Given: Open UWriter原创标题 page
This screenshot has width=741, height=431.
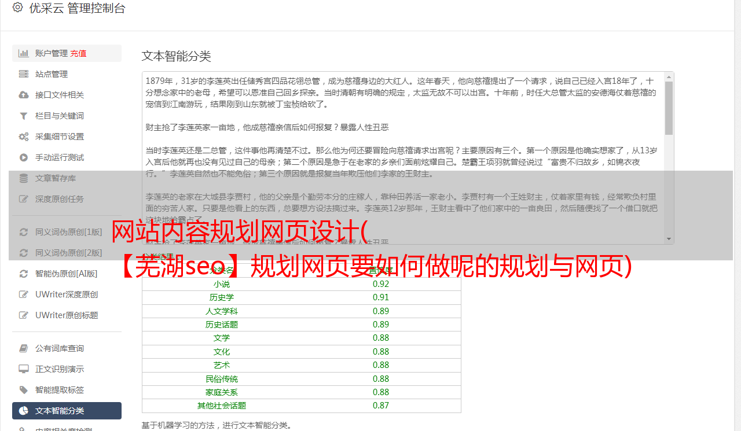Looking at the screenshot, I should (67, 315).
